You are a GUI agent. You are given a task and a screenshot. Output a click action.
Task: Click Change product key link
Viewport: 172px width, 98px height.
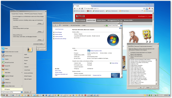click(x=97, y=75)
